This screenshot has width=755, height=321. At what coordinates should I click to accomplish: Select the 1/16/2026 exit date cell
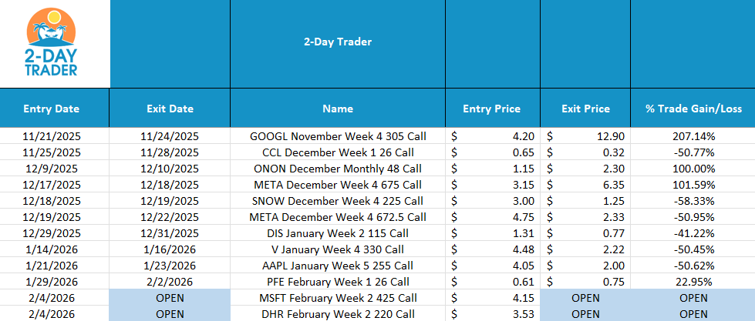(170, 249)
